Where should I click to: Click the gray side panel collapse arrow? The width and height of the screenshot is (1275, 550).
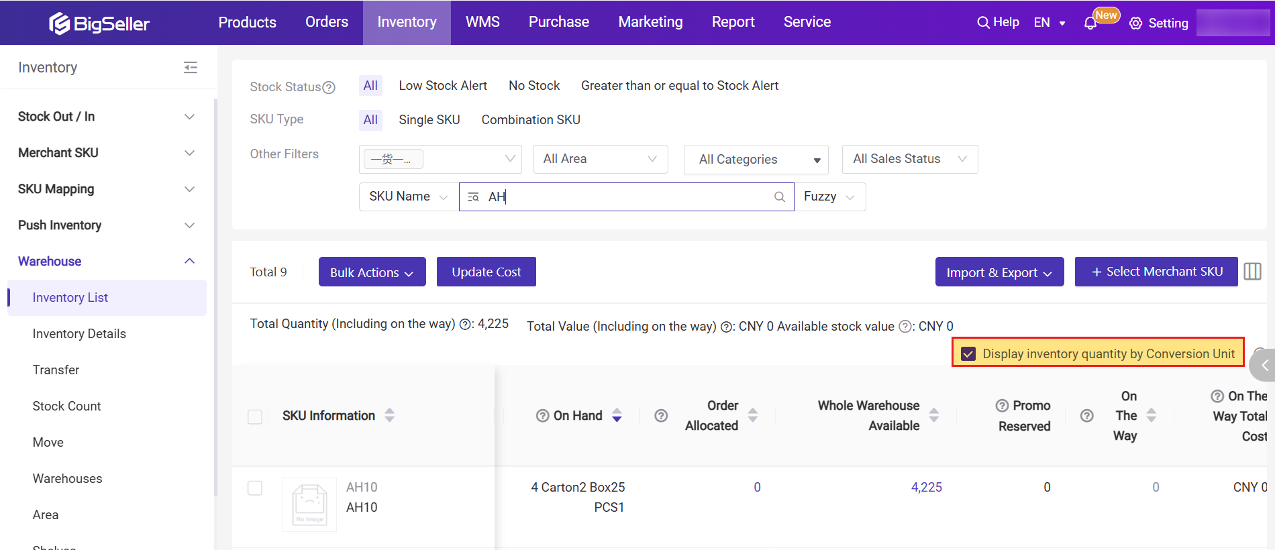(1262, 366)
